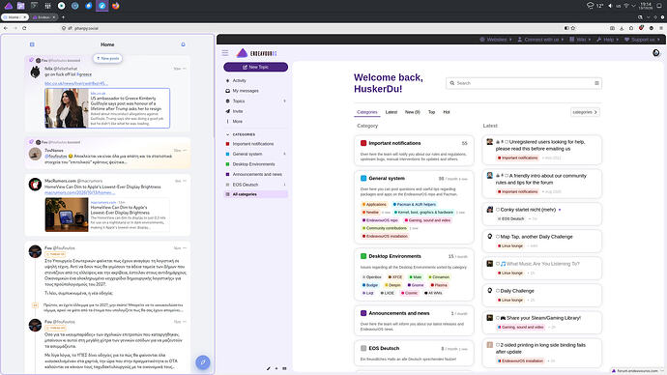Image resolution: width=667 pixels, height=375 pixels.
Task: Expand the Connect with us dropdown
Action: tap(540, 40)
